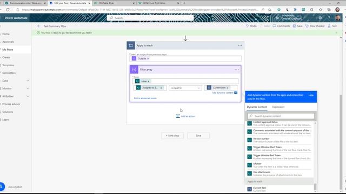Viewport: 346px width, 194px height.
Task: Select Version number dynamic content
Action: click(280, 140)
